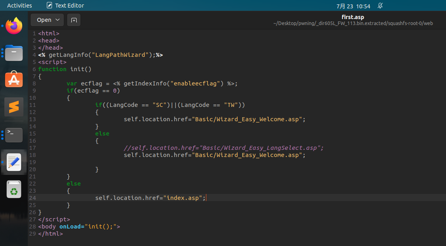This screenshot has height=246, width=446.
Task: Select the Text Editor dock icon
Action: [x=14, y=162]
